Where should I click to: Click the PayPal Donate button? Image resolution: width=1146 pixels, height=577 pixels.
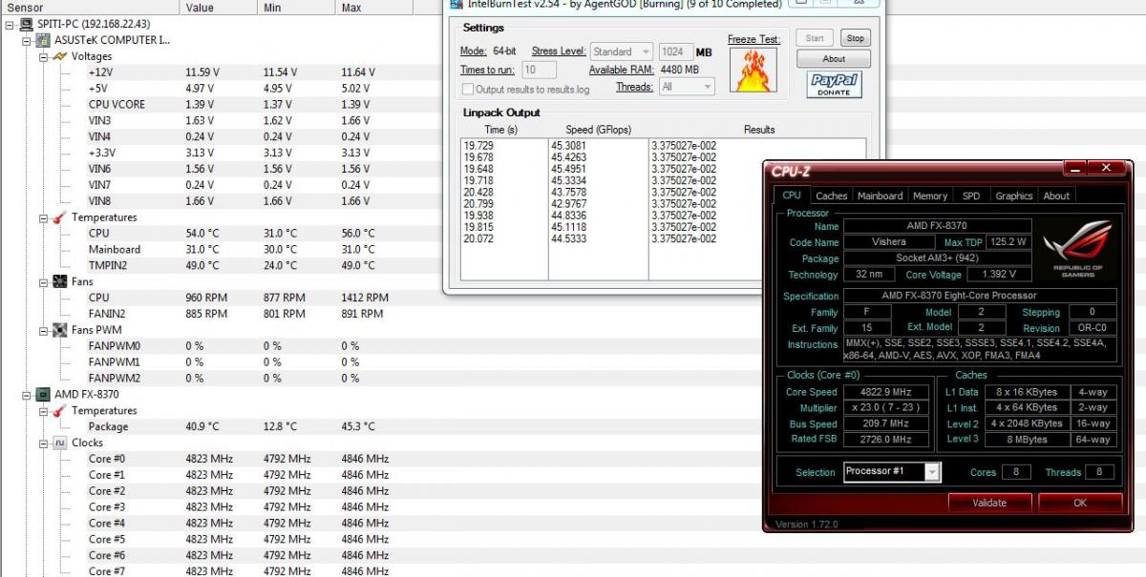point(834,84)
